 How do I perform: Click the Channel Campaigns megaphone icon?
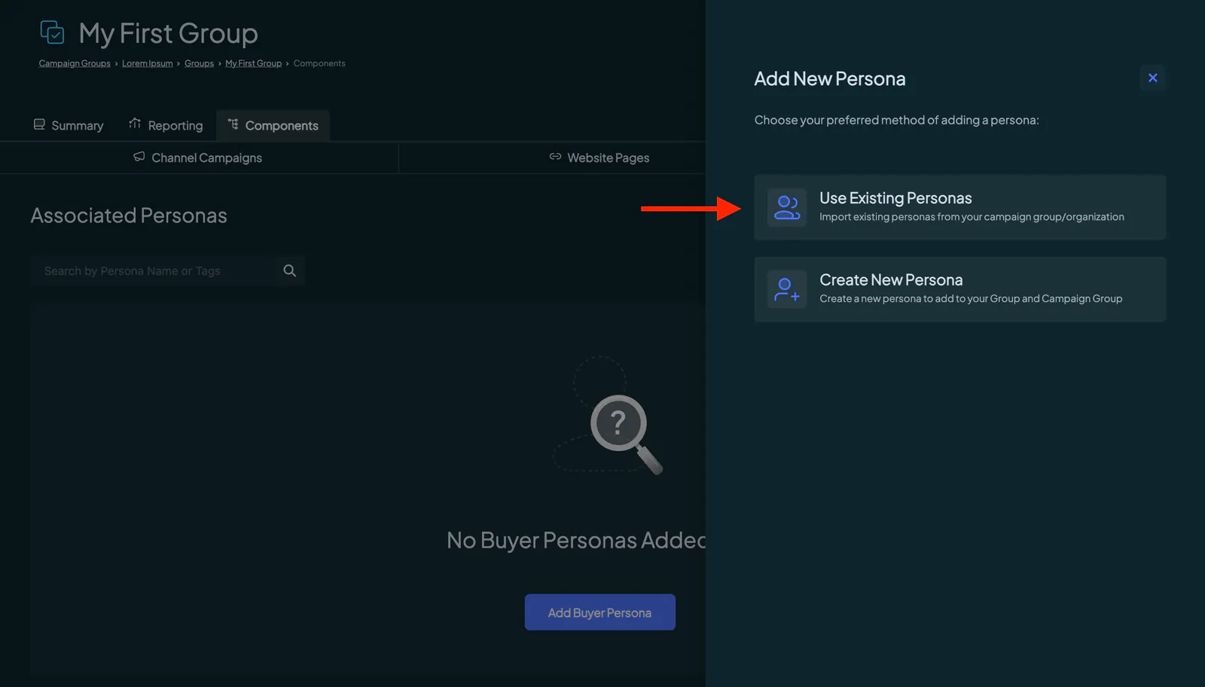coord(139,157)
